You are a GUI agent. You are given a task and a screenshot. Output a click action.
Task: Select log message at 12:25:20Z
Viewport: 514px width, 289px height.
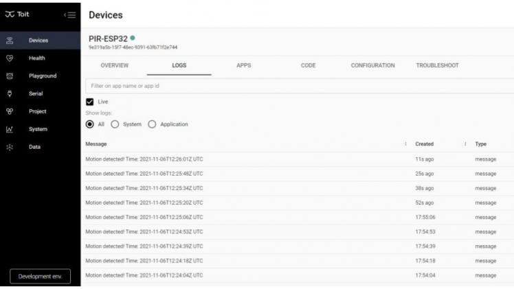144,203
